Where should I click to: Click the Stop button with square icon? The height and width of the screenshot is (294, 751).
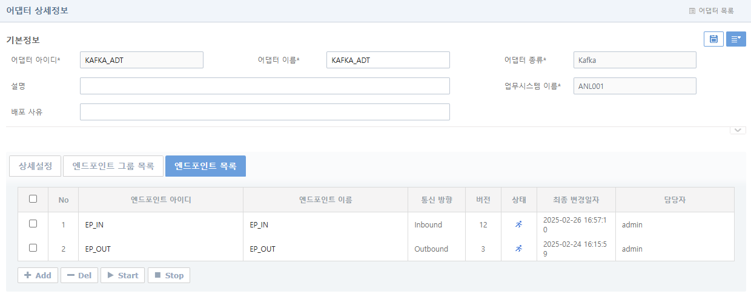click(x=169, y=275)
